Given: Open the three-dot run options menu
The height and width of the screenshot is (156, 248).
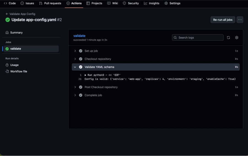Looking at the screenshot, I should tap(240, 20).
